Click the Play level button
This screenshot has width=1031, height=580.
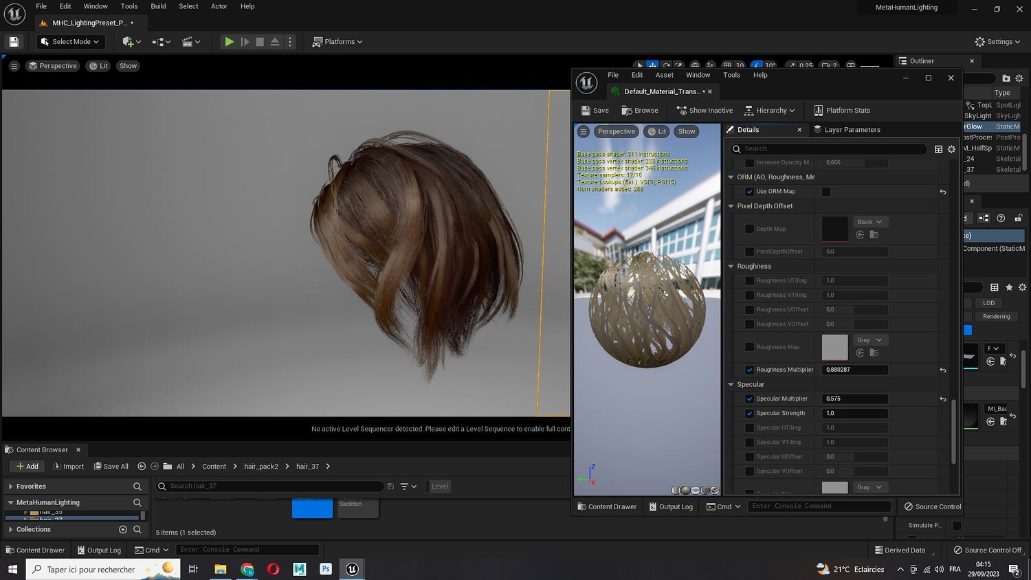click(x=229, y=42)
